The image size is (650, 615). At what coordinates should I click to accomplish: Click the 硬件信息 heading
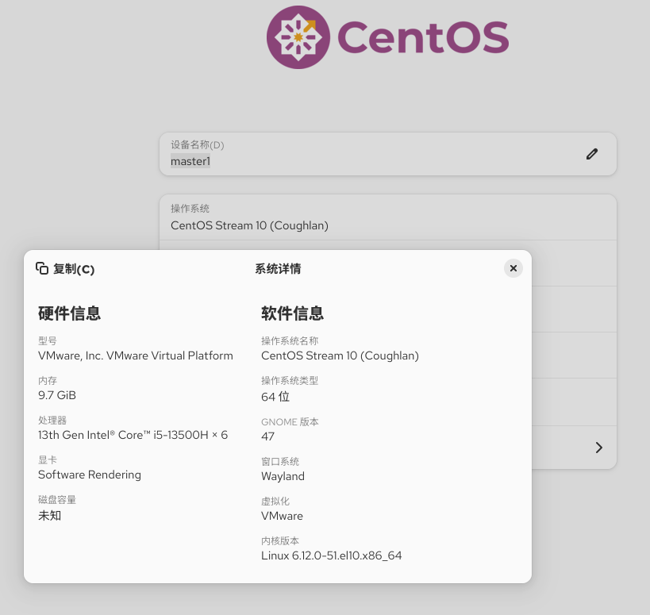tap(69, 313)
